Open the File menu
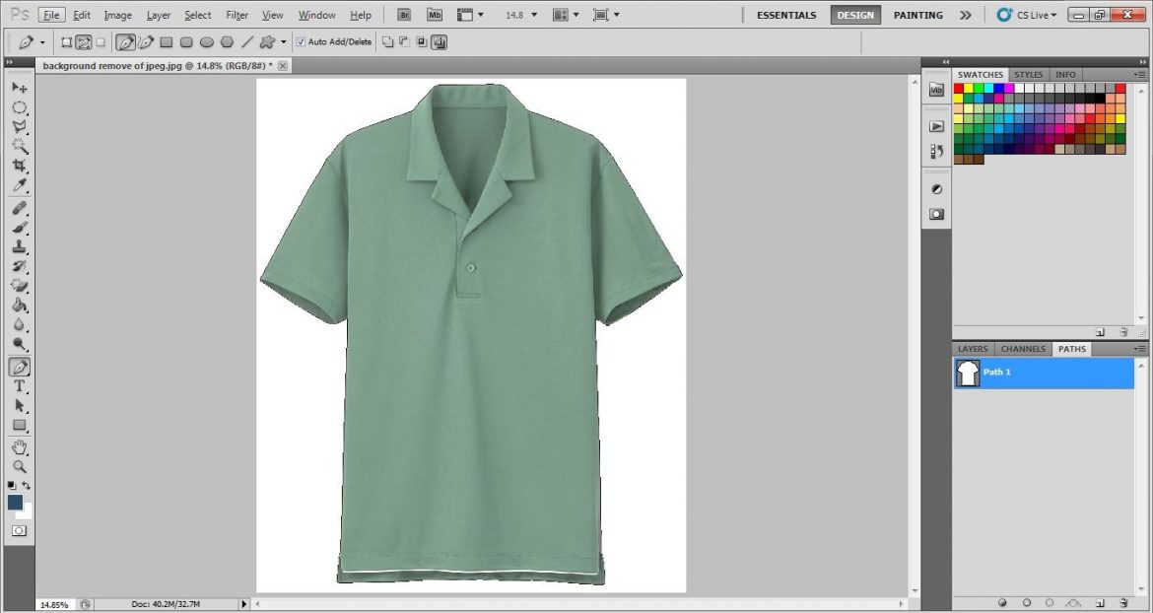Image resolution: width=1153 pixels, height=613 pixels. point(50,15)
